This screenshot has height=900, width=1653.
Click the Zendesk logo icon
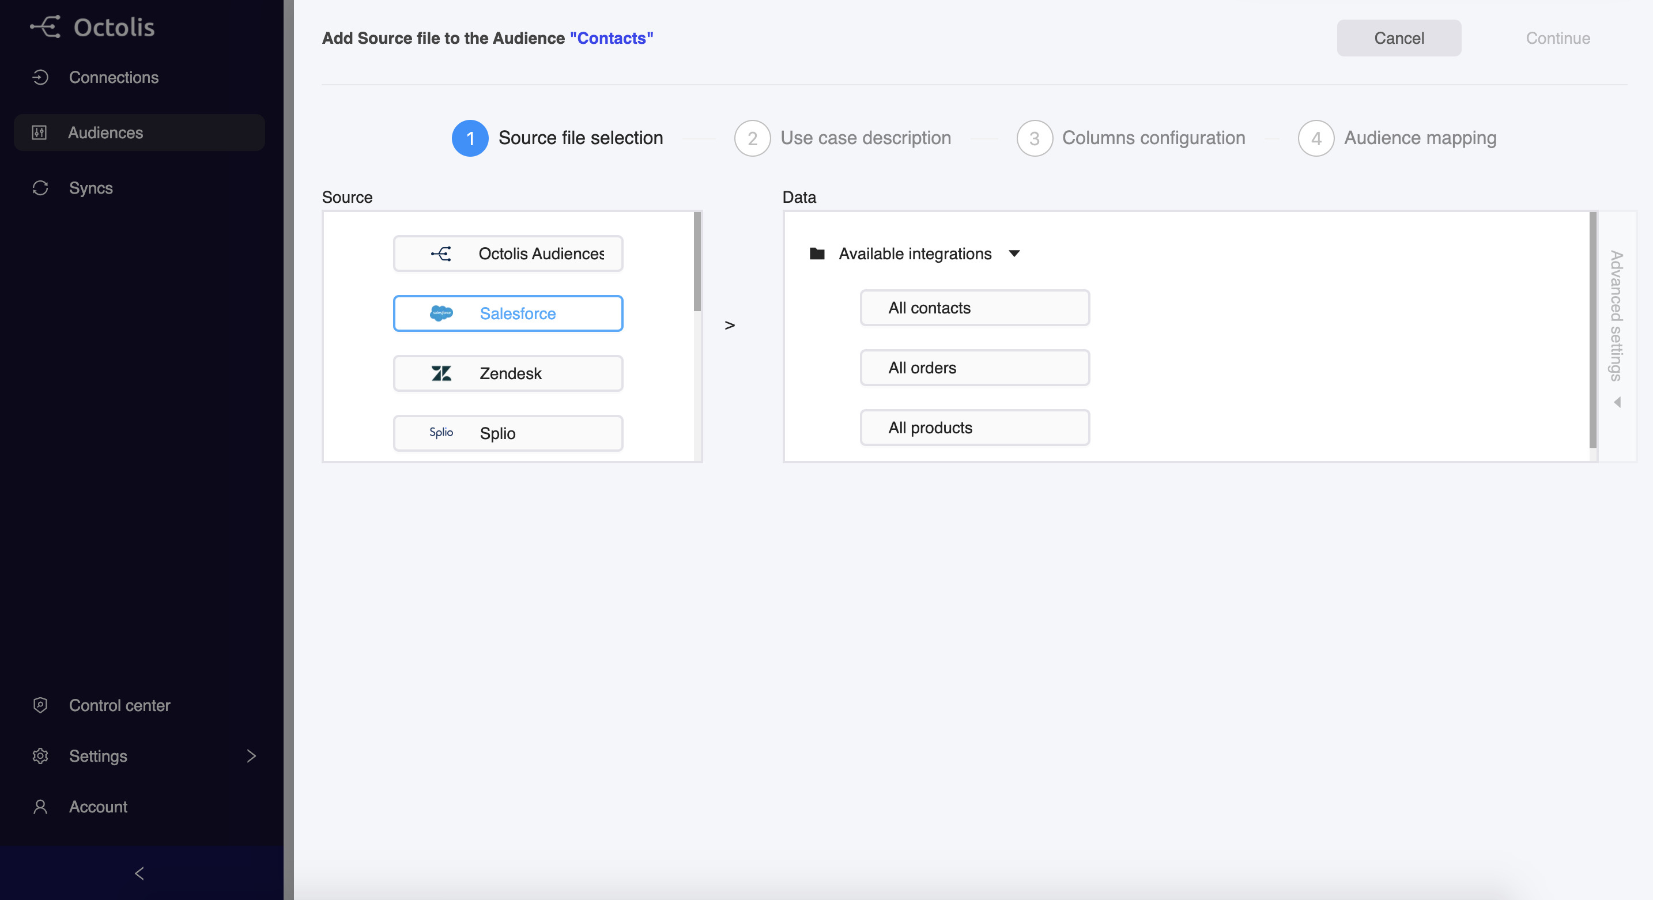tap(441, 373)
